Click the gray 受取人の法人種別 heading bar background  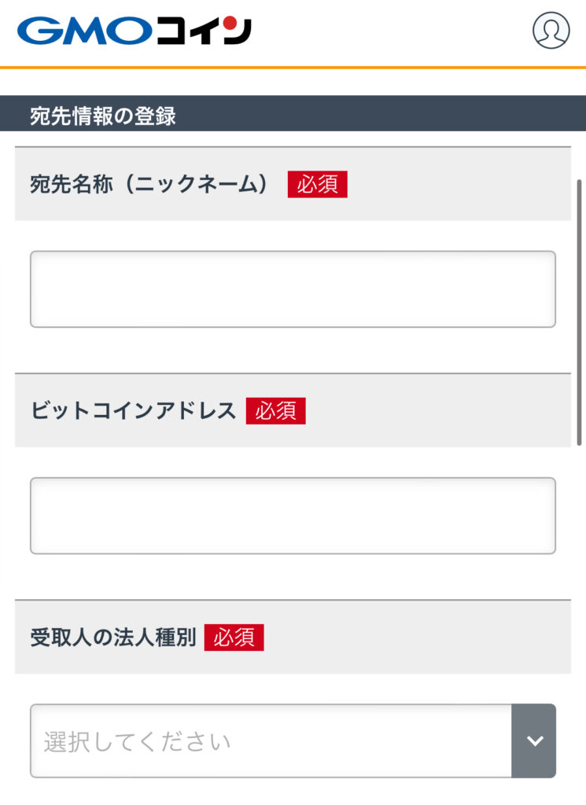click(417, 637)
